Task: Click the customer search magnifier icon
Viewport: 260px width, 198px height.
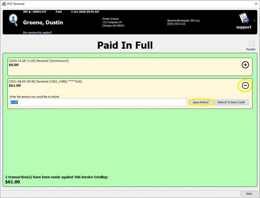Action: pos(13,20)
